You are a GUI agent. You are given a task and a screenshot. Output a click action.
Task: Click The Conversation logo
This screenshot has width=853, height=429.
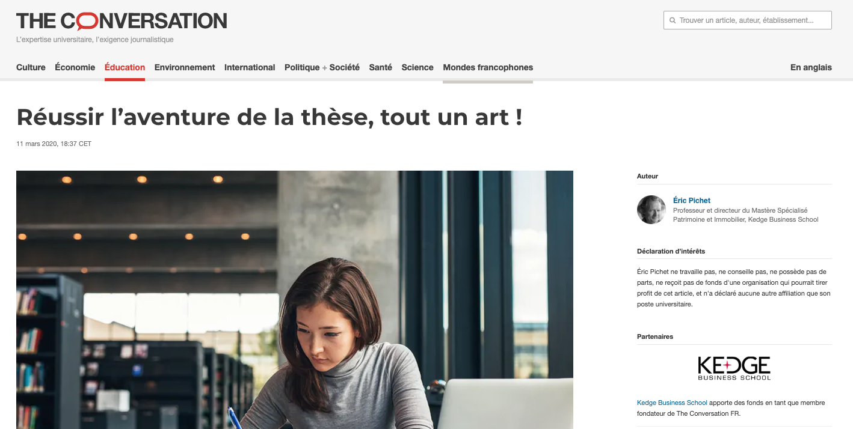pos(122,21)
